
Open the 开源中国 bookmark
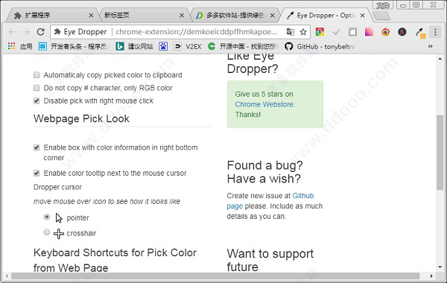click(x=242, y=46)
